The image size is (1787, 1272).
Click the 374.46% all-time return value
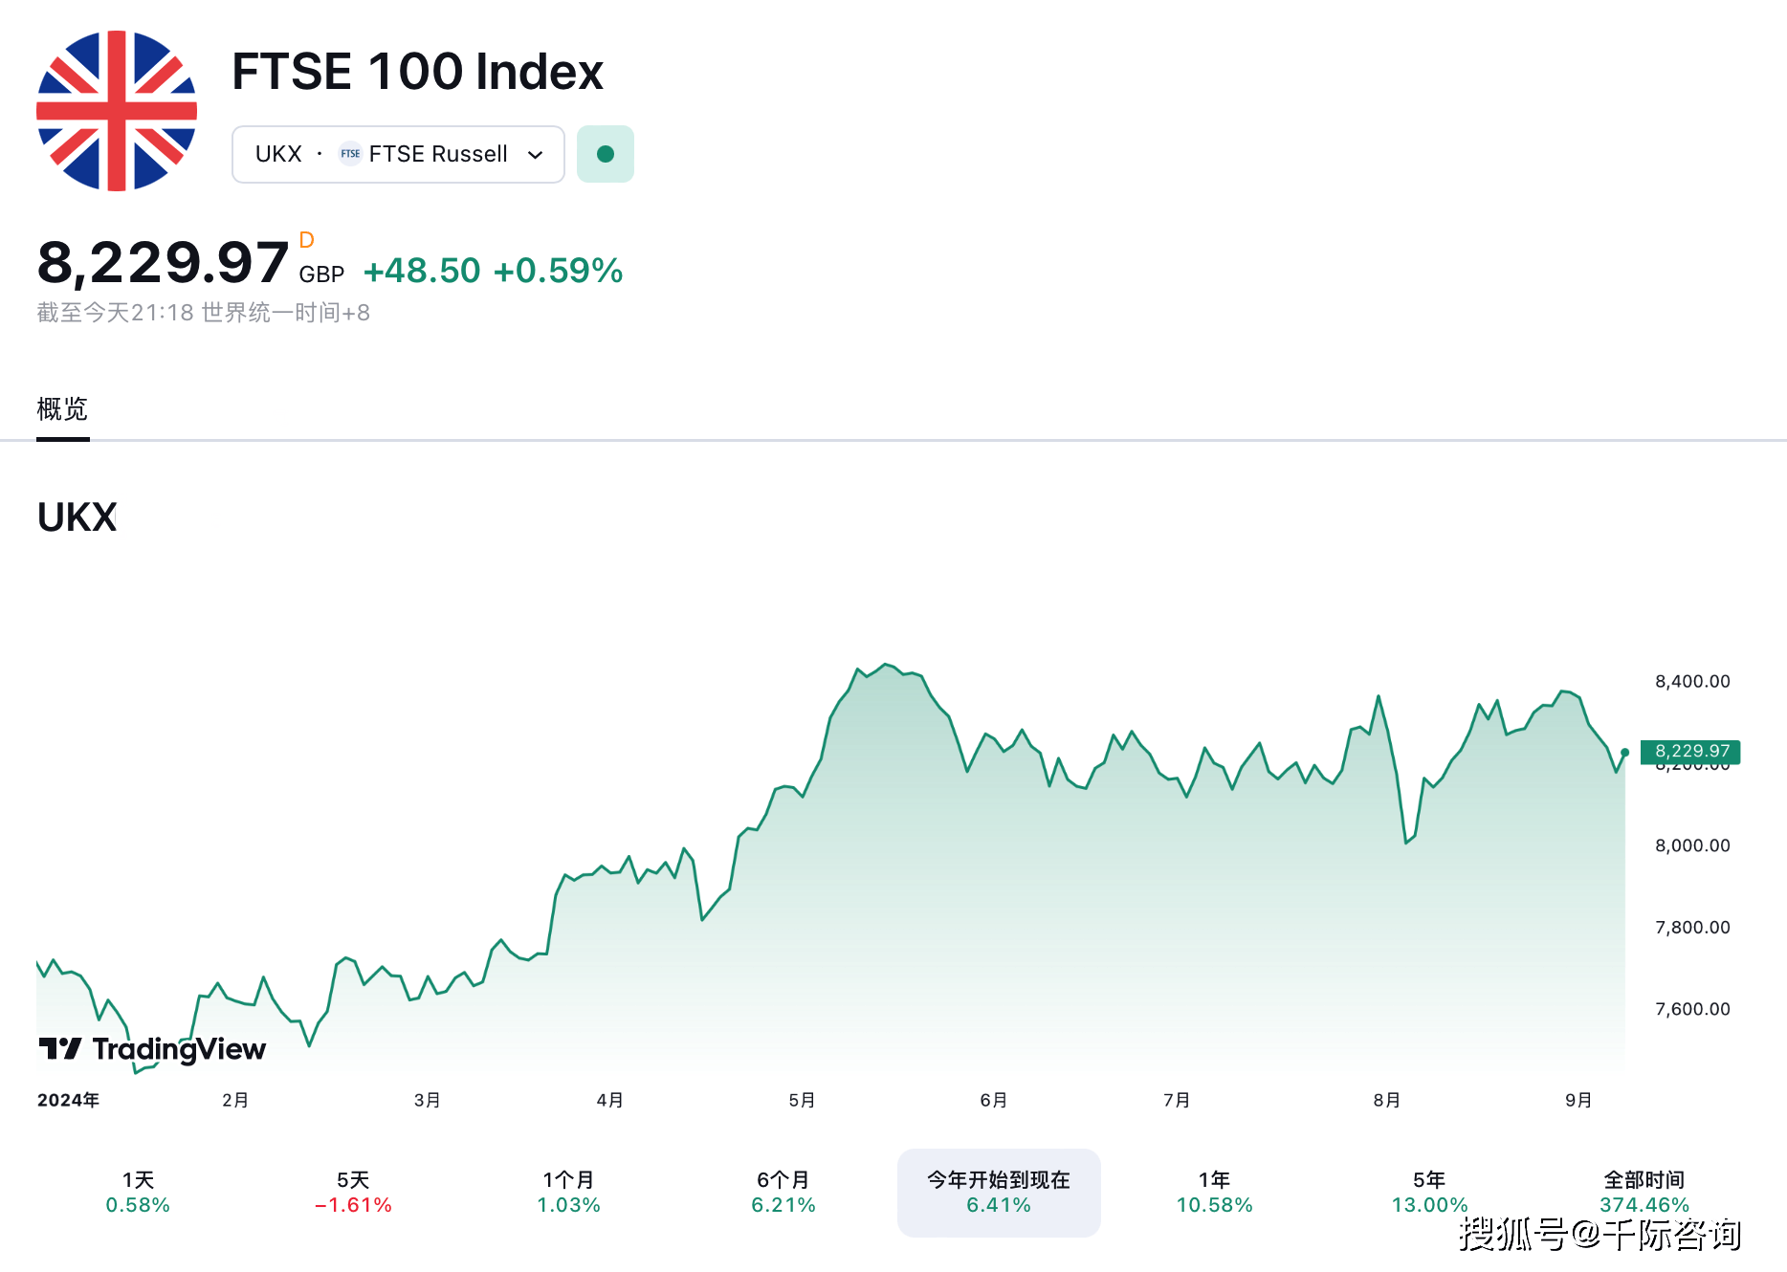pos(1644,1205)
